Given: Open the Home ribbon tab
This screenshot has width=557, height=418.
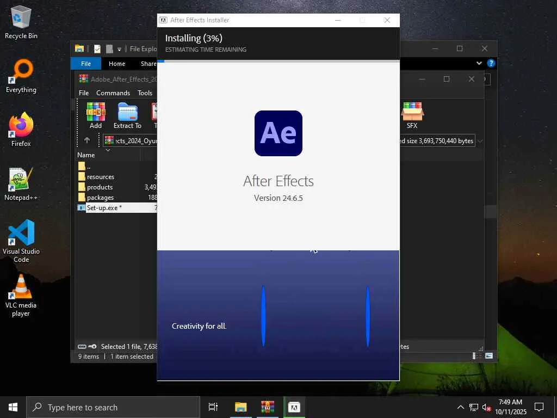Looking at the screenshot, I should point(117,64).
